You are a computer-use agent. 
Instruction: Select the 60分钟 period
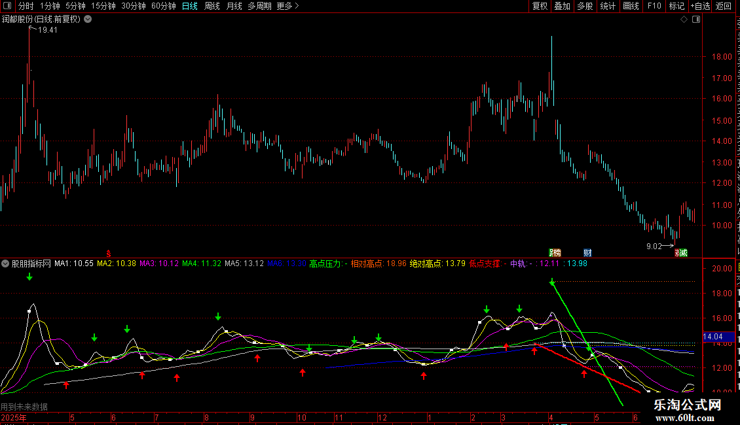coord(163,6)
